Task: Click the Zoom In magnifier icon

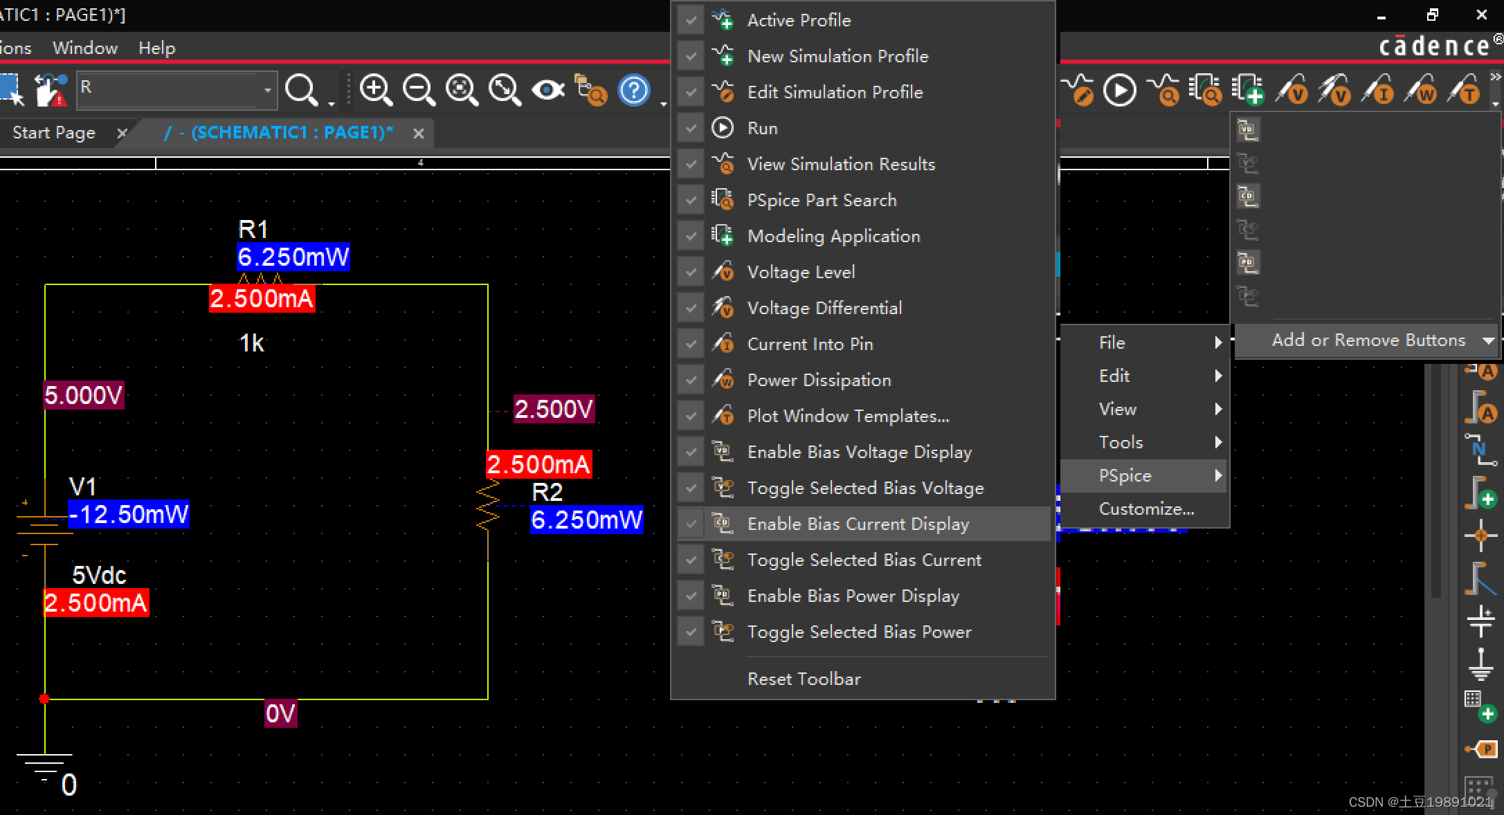Action: click(376, 90)
